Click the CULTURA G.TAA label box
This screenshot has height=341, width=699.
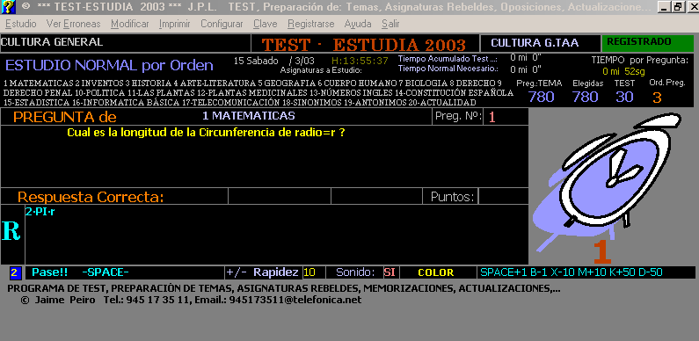coord(540,43)
